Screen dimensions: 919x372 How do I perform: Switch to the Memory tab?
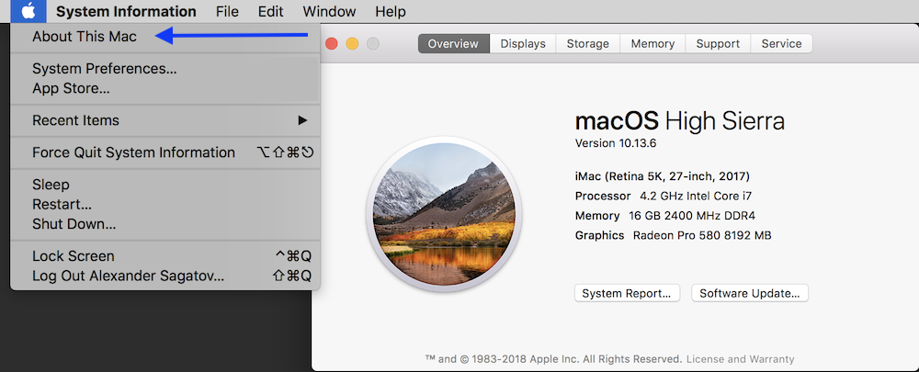point(652,44)
